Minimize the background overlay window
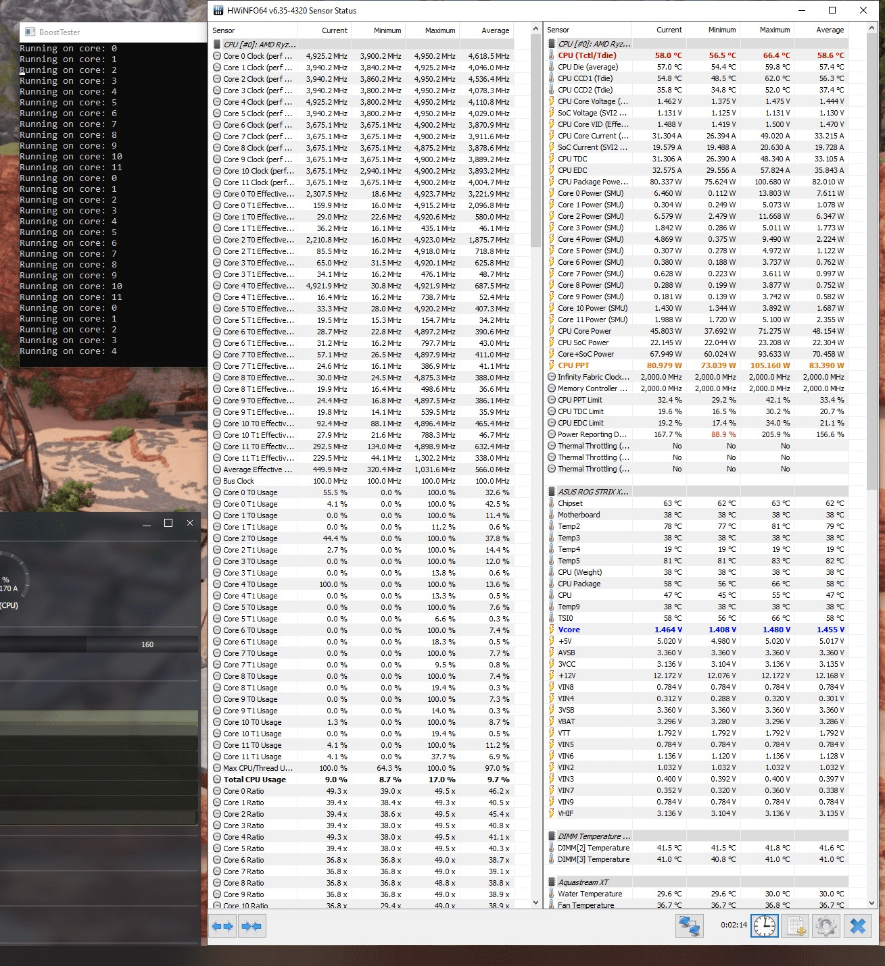Screen dimensions: 885x966 [x=146, y=524]
